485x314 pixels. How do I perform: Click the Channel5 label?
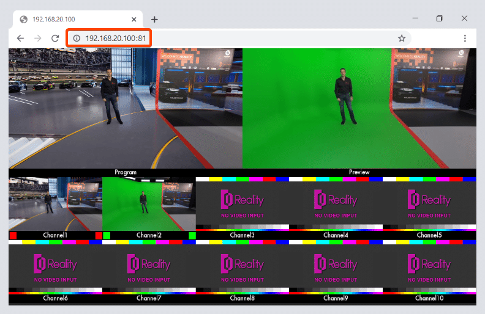(x=429, y=235)
